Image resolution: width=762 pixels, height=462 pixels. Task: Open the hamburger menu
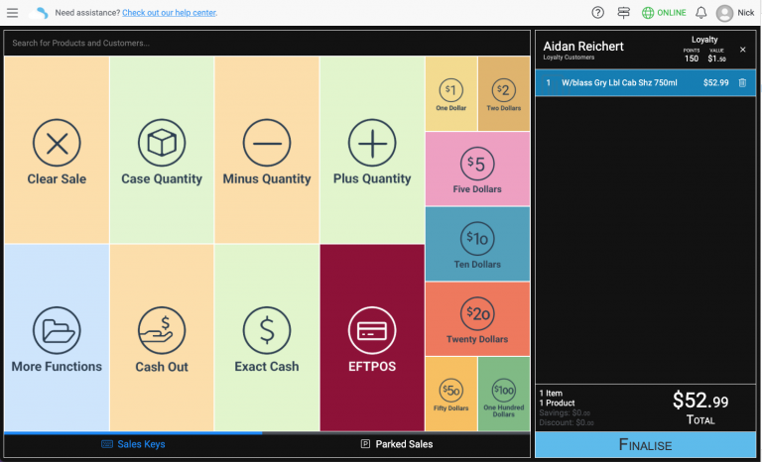[12, 13]
